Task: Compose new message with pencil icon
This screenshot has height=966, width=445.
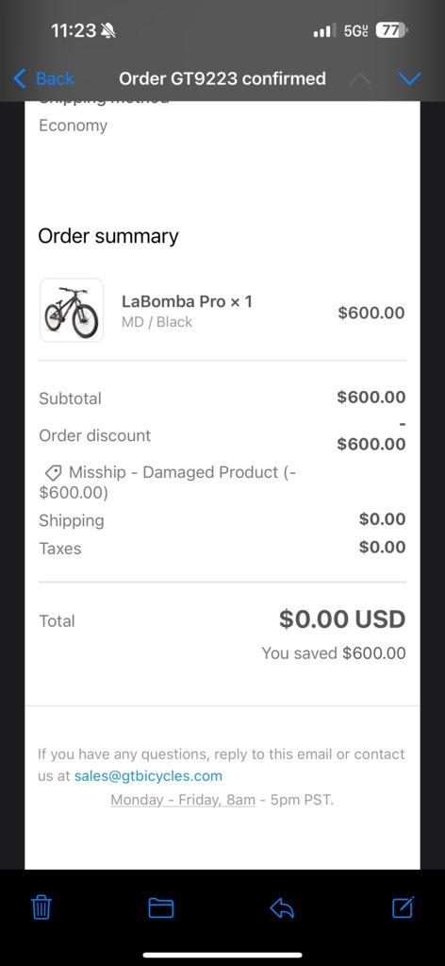Action: click(x=404, y=907)
